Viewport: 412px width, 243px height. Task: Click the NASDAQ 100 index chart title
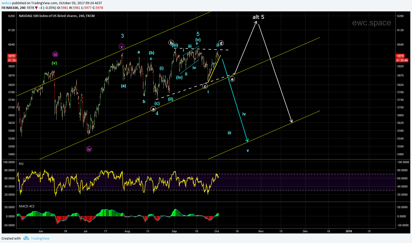point(57,16)
